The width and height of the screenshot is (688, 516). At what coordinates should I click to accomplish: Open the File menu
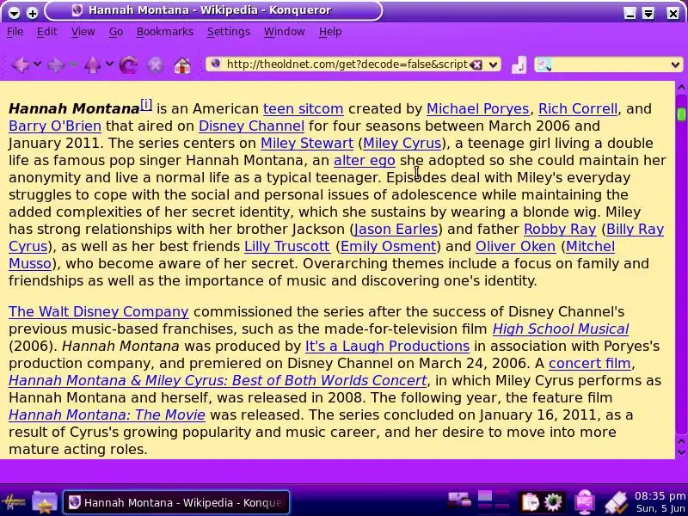pyautogui.click(x=15, y=32)
